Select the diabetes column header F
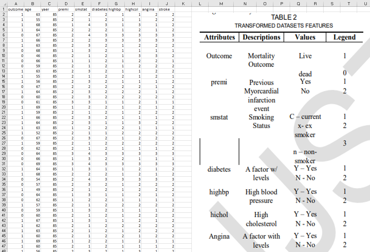The height and width of the screenshot is (252, 370). click(x=99, y=4)
